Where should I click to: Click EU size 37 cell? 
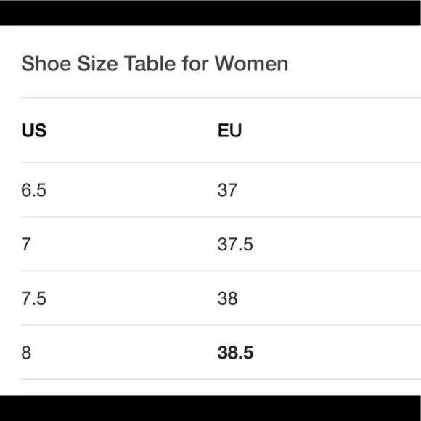227,190
